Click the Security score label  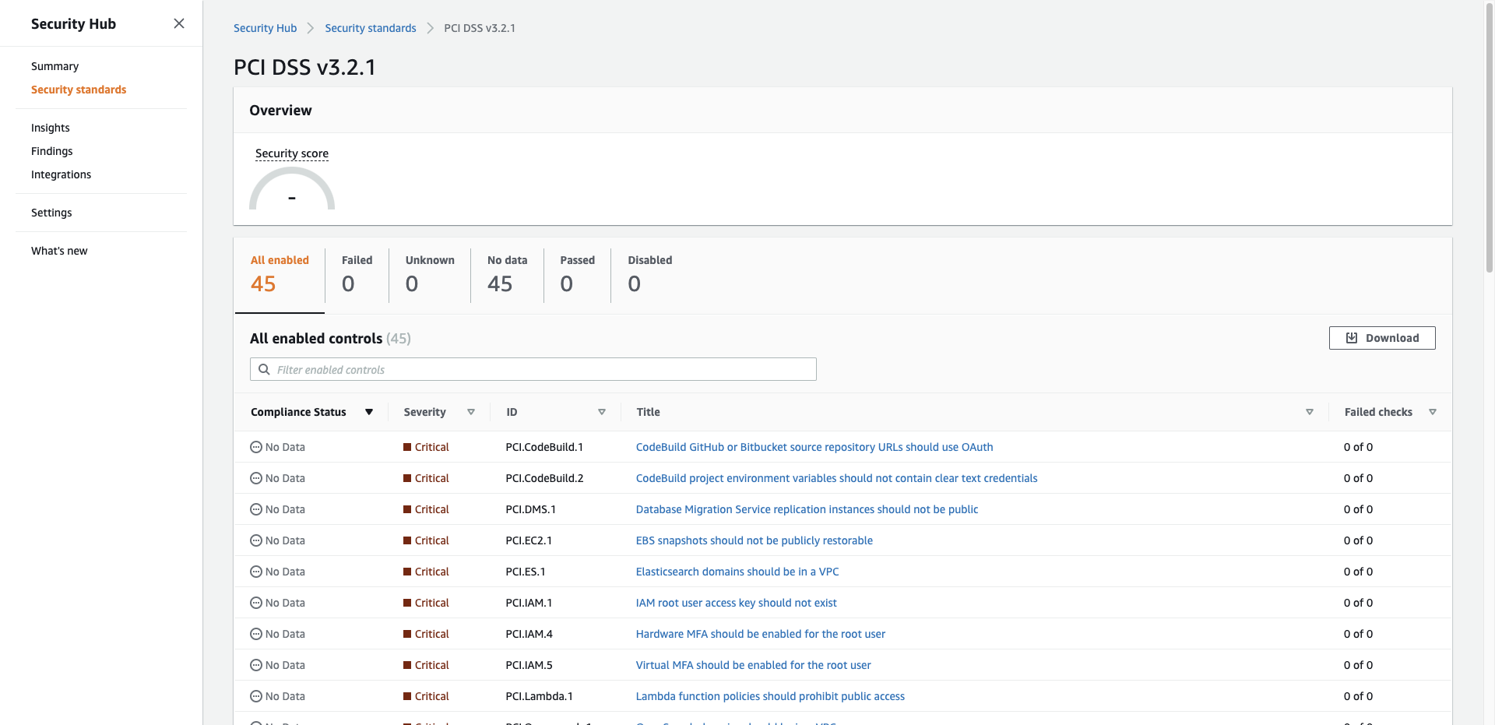pyautogui.click(x=292, y=153)
